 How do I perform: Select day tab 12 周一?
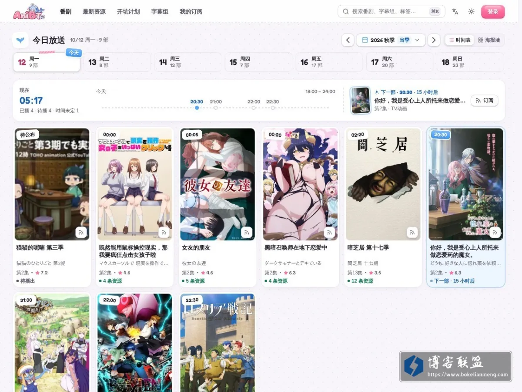47,62
